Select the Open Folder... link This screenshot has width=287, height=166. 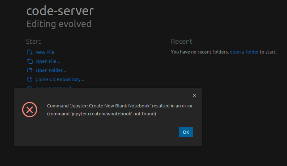[x=51, y=71]
